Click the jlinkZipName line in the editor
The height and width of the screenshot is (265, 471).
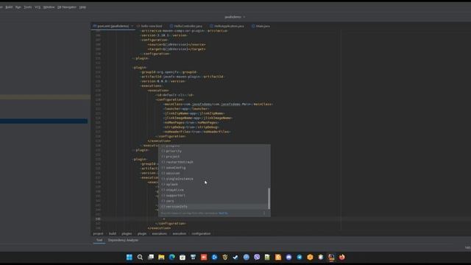(194, 113)
